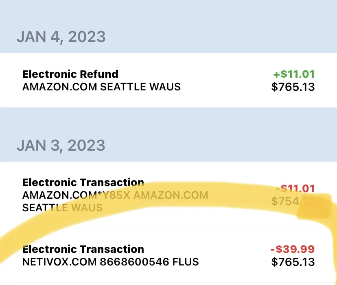
Task: Select the JAN 4, 2023 date header
Action: pyautogui.click(x=61, y=37)
